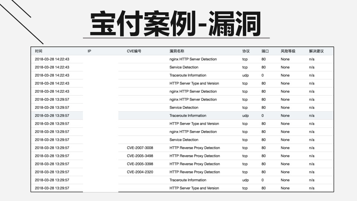Select Service Detection in the 14:22:43 row

(x=184, y=67)
